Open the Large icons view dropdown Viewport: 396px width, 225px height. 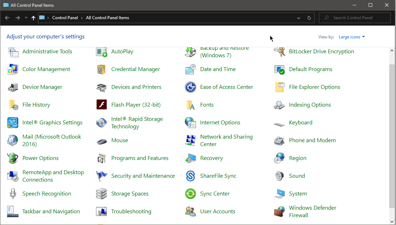tap(352, 37)
